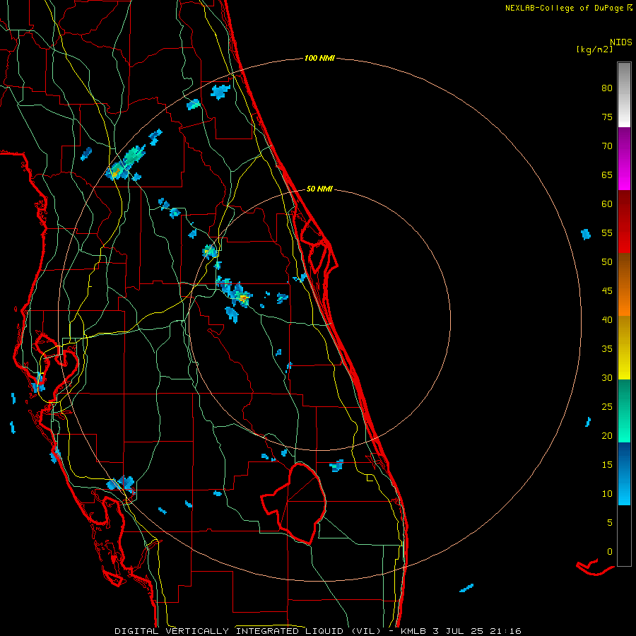Click the 50 NMI range ring label
Screen dimensions: 636x636
pos(319,189)
